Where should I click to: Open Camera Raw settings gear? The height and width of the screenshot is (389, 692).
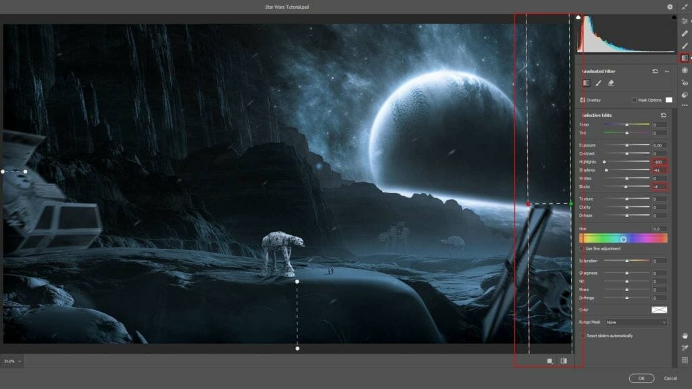pyautogui.click(x=670, y=7)
